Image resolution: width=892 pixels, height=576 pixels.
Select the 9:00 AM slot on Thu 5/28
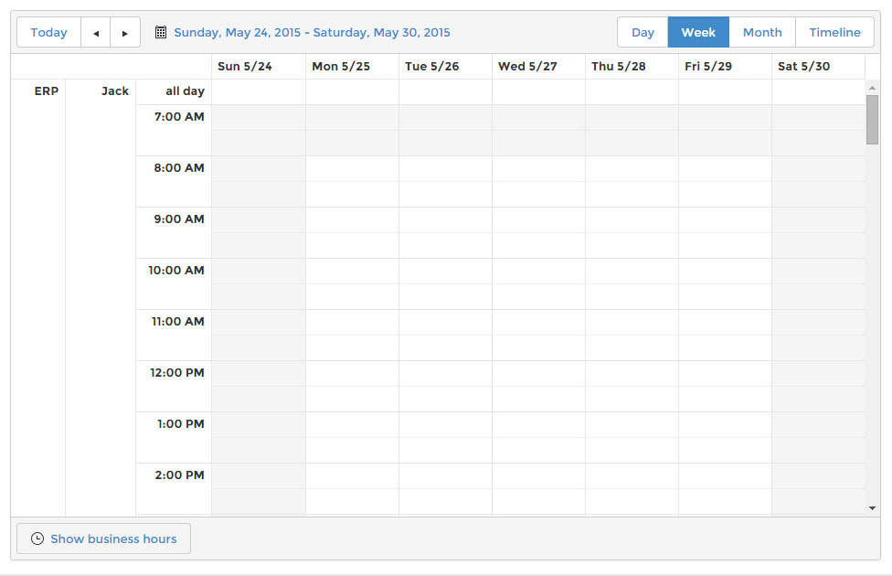[x=632, y=220]
